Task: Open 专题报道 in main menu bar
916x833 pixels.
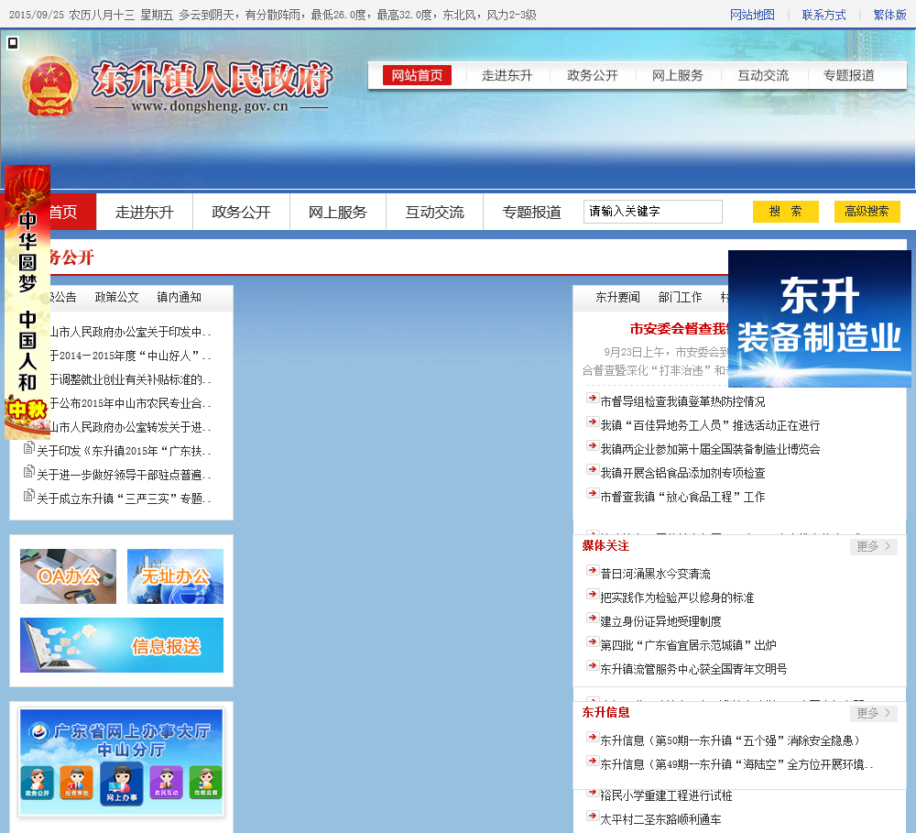Action: (531, 213)
